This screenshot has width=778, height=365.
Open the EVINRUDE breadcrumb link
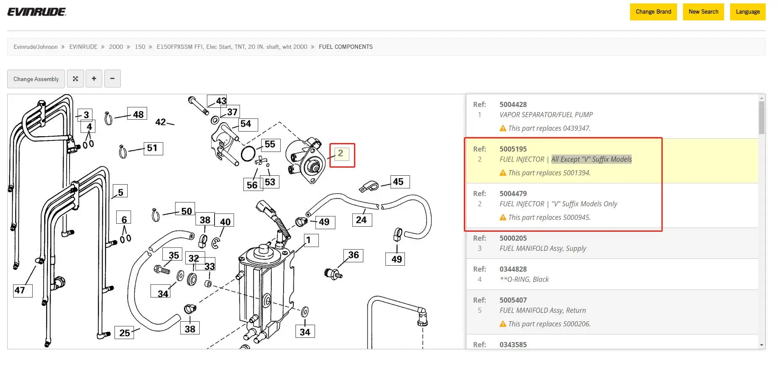pos(84,47)
